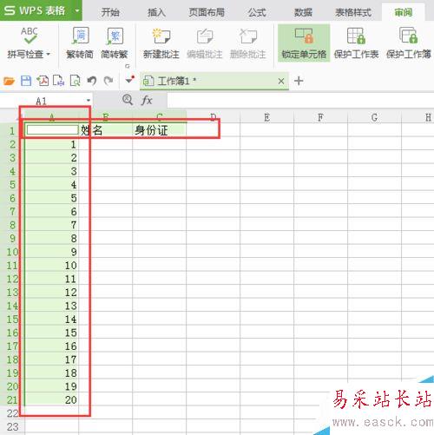Click the formula bar input area
Screen dimensions: 434x435
pyautogui.click(x=300, y=101)
